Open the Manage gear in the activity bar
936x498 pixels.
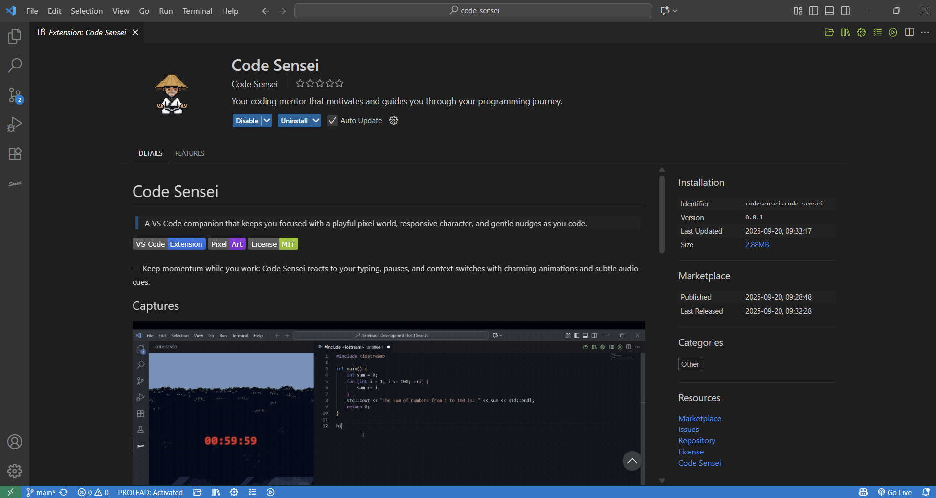coord(15,471)
